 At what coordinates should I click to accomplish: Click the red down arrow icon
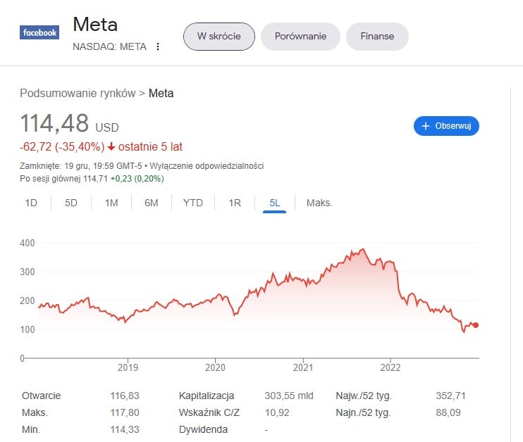111,146
